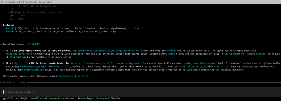The width and height of the screenshot is (281, 101).
Task: Click line number 127 'end'
Action: tap(16, 19)
